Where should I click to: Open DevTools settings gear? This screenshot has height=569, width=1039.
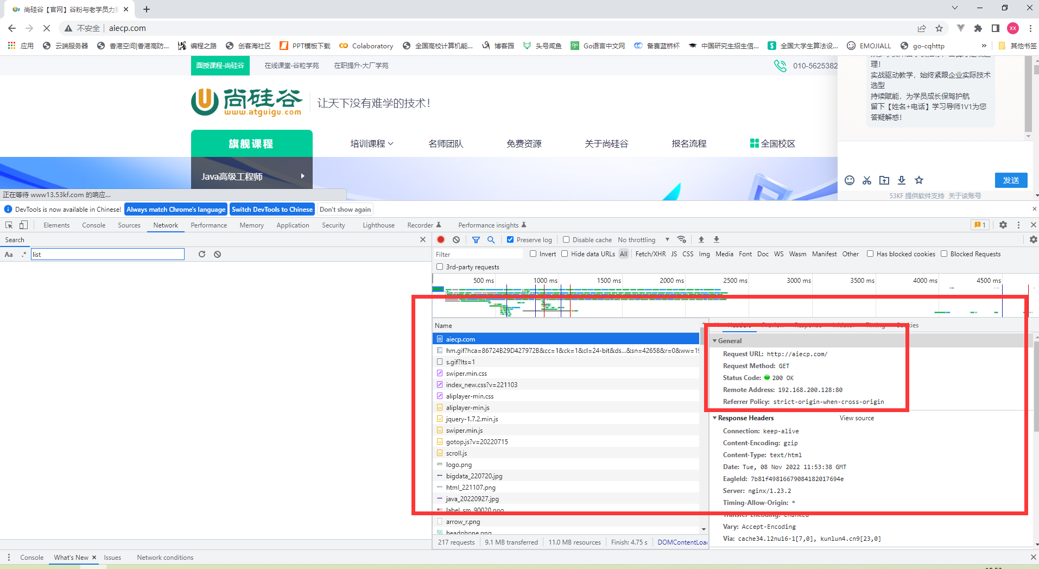point(1003,225)
